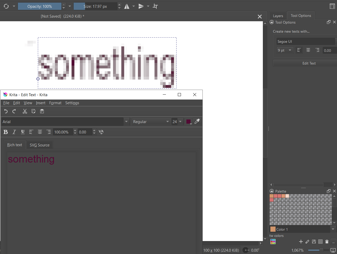Open the Format menu
337x254 pixels.
55,103
